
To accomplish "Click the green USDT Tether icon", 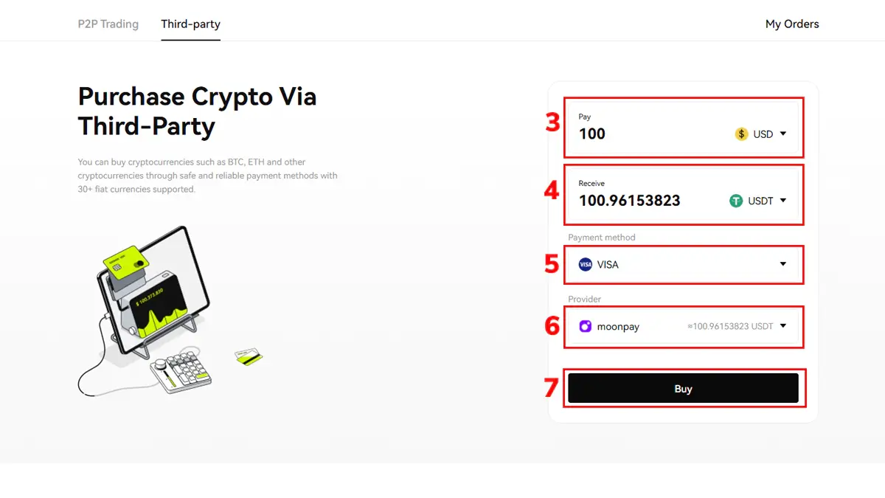I will tap(736, 201).
